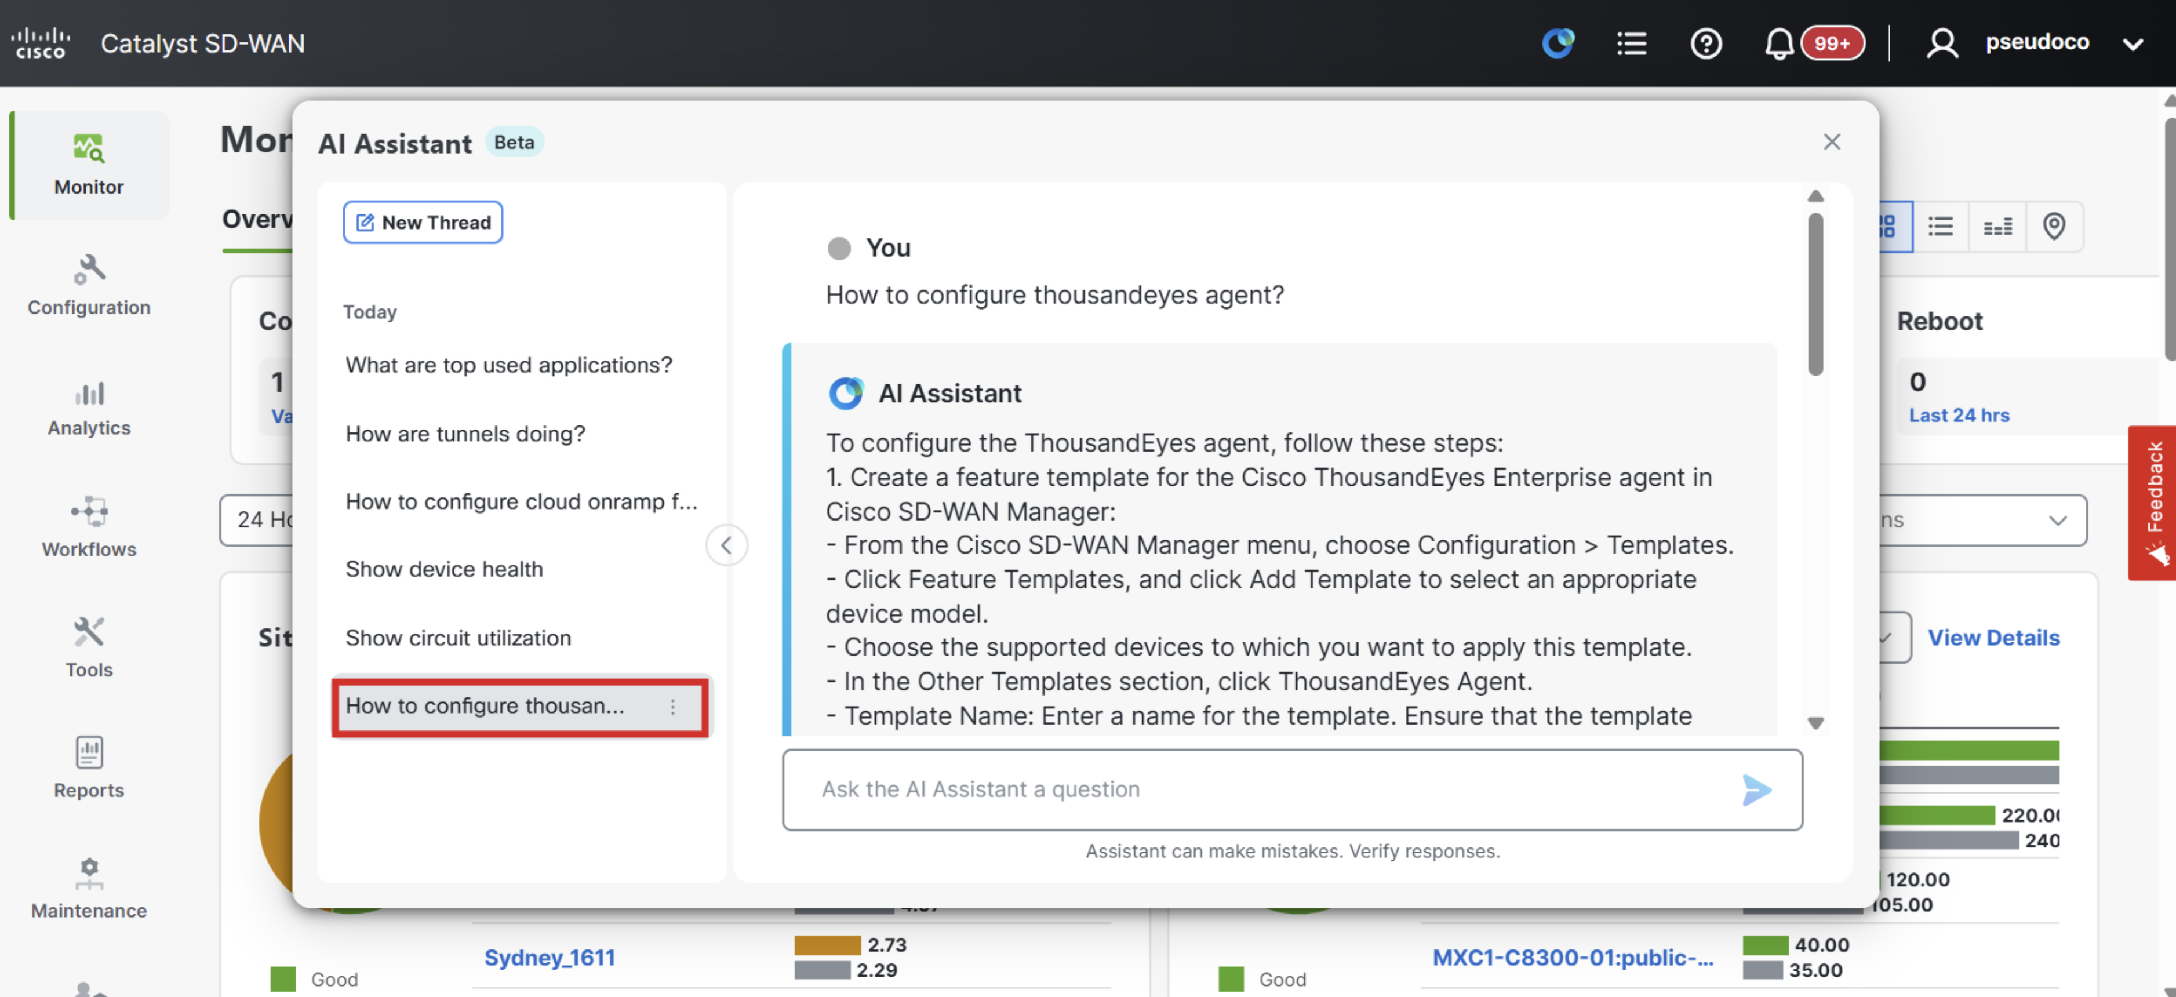The image size is (2176, 997).
Task: Open the 24 Hours time range dropdown
Action: click(x=257, y=519)
